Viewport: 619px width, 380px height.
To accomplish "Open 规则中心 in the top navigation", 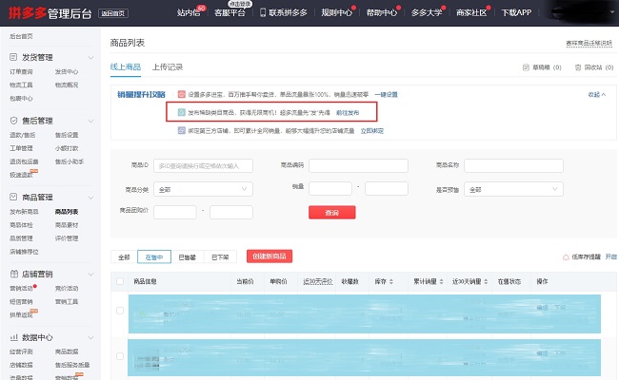I will (x=336, y=12).
